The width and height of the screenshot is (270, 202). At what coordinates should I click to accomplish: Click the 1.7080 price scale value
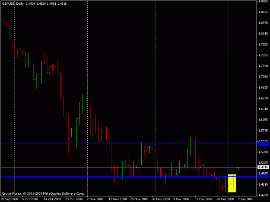263,77
